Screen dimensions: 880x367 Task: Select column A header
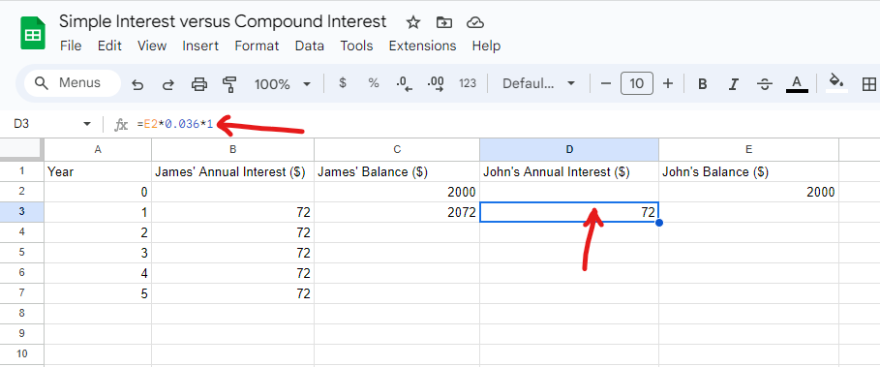point(98,149)
